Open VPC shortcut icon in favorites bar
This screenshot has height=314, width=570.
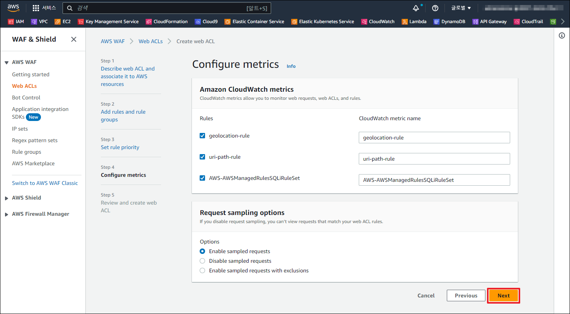34,22
